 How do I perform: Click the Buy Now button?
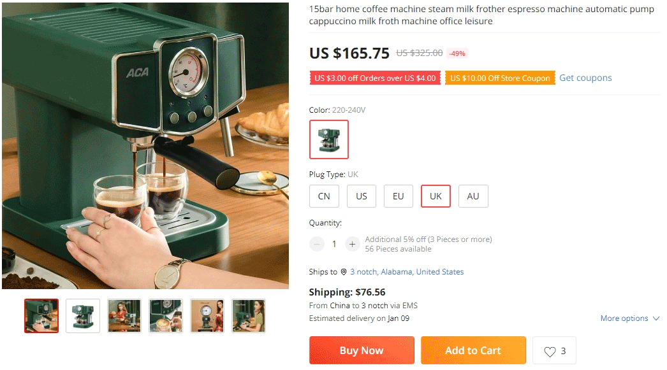coord(362,350)
